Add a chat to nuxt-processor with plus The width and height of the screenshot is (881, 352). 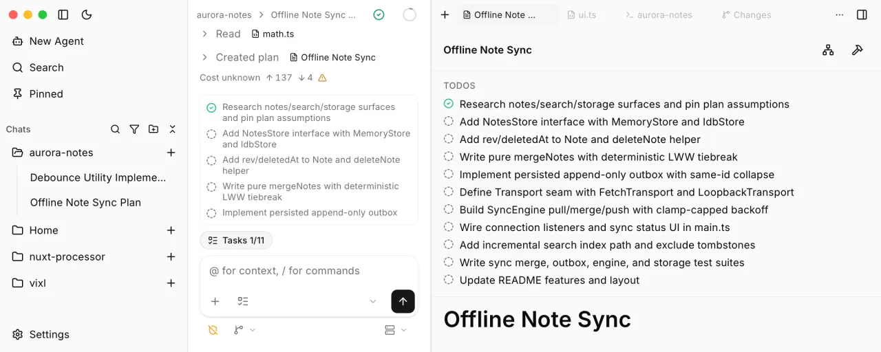171,256
